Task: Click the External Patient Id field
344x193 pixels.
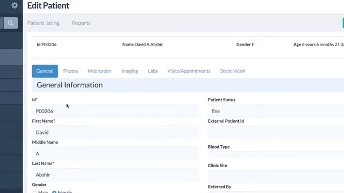Action: (276, 132)
